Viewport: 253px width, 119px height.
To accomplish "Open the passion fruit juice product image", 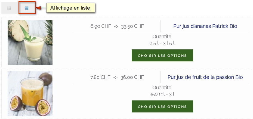I will (30, 94).
